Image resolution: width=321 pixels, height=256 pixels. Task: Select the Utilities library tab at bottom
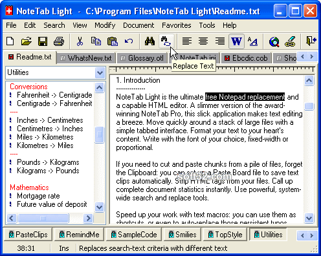(x=268, y=234)
